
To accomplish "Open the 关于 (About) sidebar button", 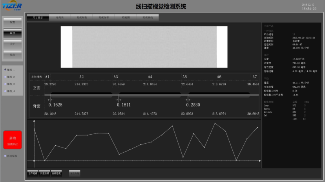I will point(12,44).
